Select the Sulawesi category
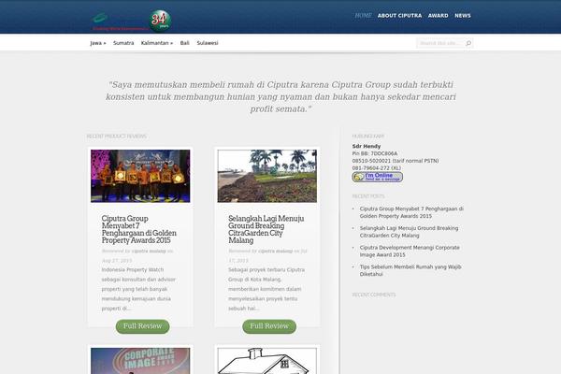The width and height of the screenshot is (561, 374). (x=208, y=43)
